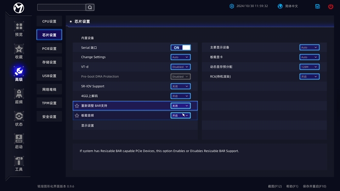The width and height of the screenshot is (340, 191).
Task: Click the 铭瑄图形化界面版本 0.9.6 text
Action: (x=56, y=186)
